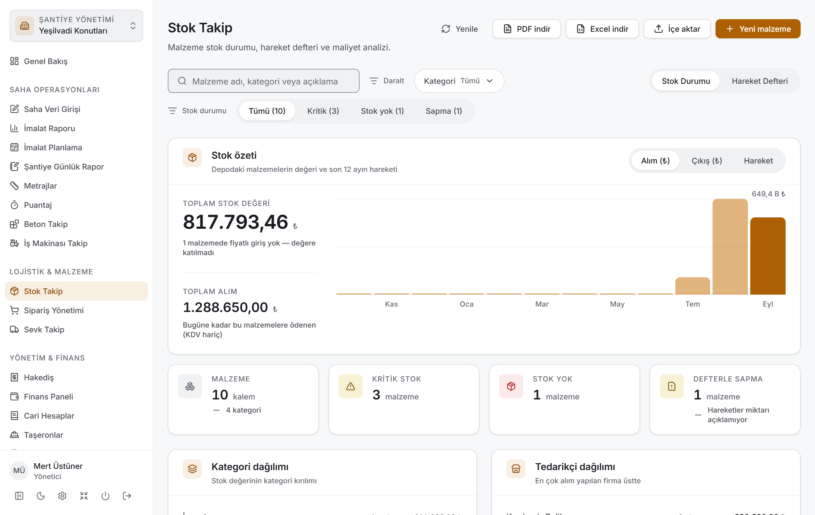This screenshot has width=815, height=515.
Task: Open the settings gear icon
Action: coord(62,496)
